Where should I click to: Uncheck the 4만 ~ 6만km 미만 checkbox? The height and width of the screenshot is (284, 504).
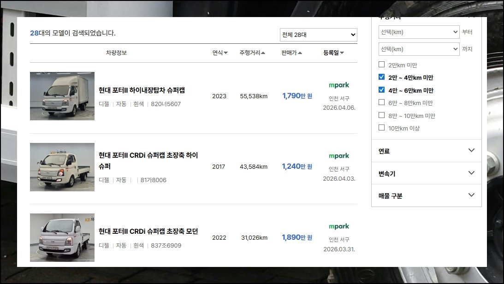(381, 89)
